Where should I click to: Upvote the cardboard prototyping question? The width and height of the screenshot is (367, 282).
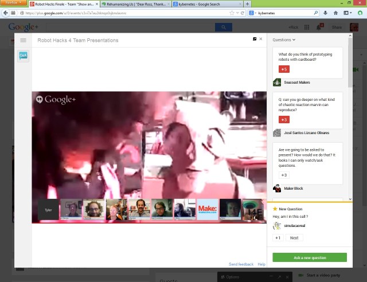(283, 69)
